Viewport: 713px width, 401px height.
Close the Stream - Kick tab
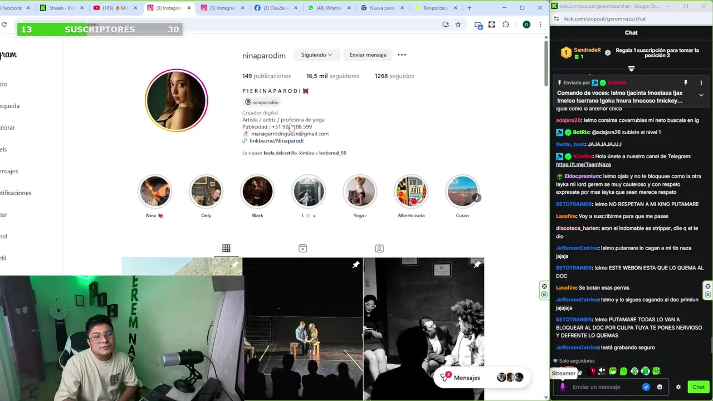tap(82, 8)
